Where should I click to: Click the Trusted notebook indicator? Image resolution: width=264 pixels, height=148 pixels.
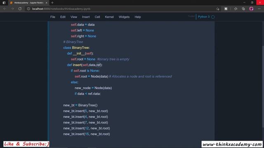click(191, 16)
